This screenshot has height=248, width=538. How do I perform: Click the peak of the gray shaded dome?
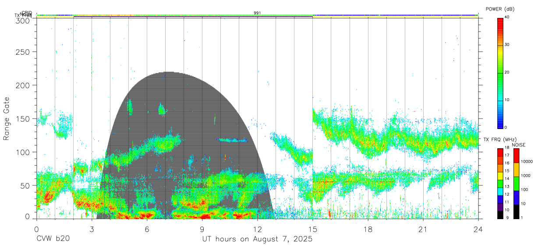pyautogui.click(x=169, y=73)
